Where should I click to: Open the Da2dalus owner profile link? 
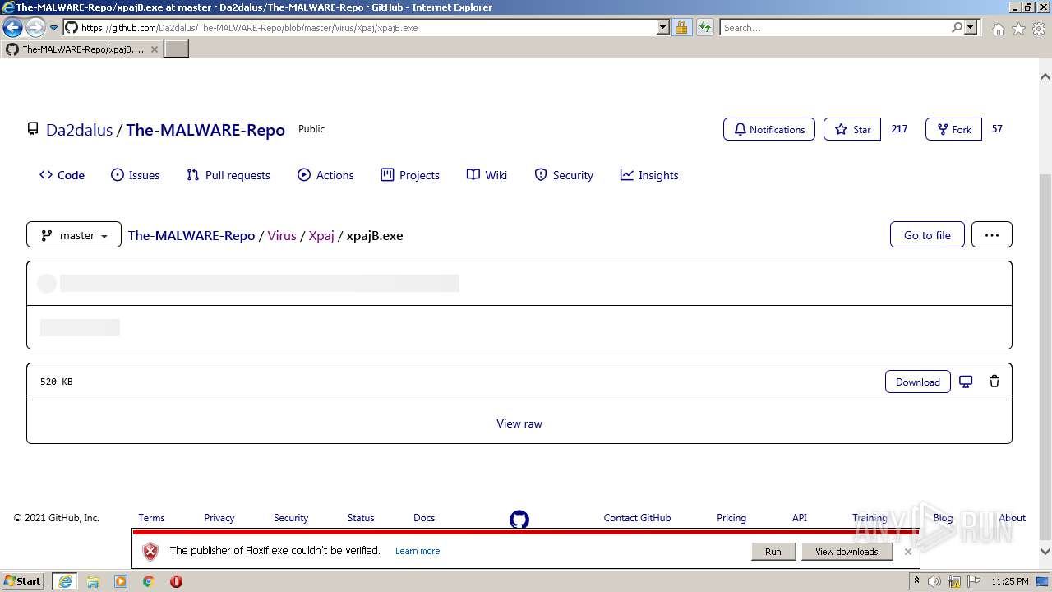click(79, 130)
